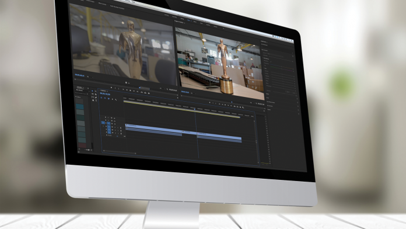Viewport: 406px width, 229px height.
Task: Add a marker using the timeline marker icon
Action: pyautogui.click(x=113, y=99)
